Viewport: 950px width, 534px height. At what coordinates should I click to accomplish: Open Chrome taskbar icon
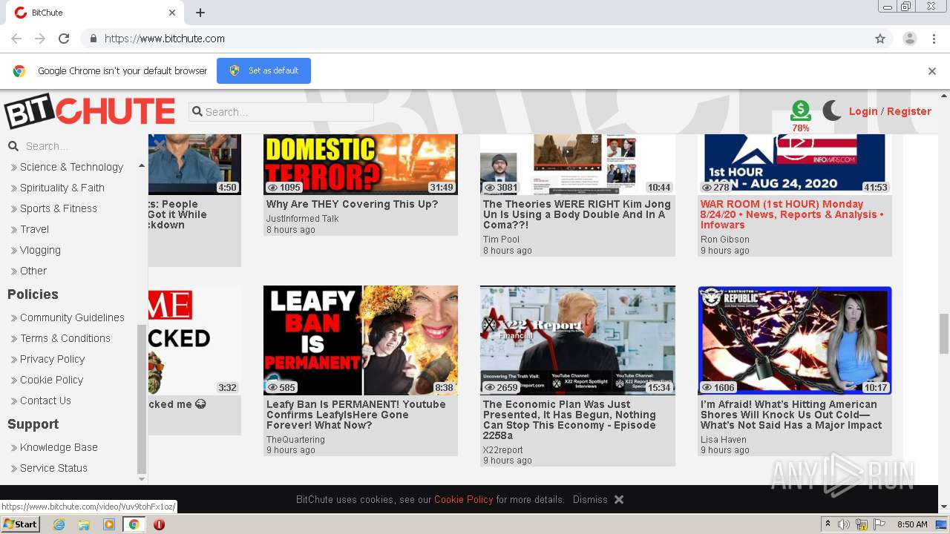134,524
